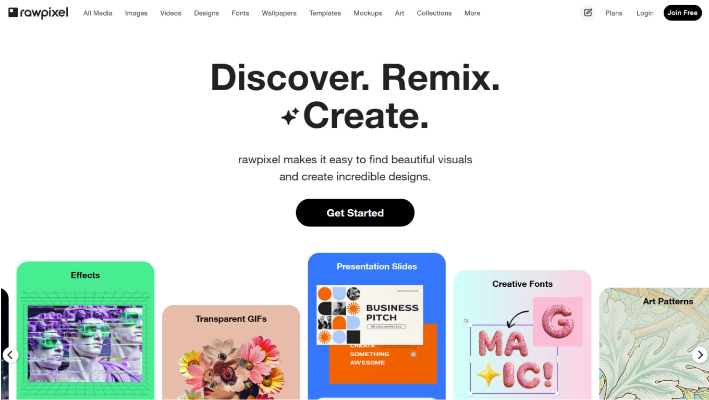Select the Videos menu item

pyautogui.click(x=170, y=13)
